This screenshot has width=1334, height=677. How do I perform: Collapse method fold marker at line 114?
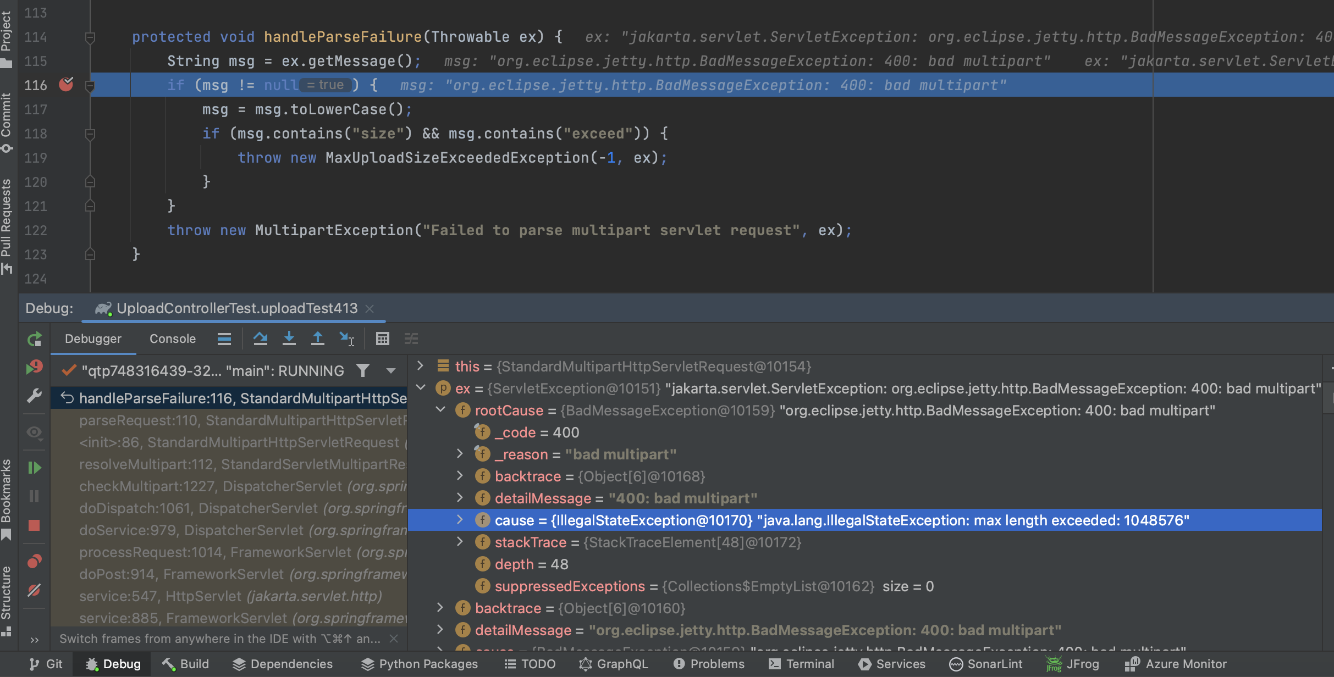[91, 37]
